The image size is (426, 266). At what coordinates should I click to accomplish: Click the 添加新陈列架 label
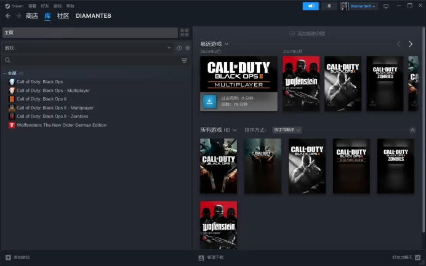pyautogui.click(x=311, y=34)
